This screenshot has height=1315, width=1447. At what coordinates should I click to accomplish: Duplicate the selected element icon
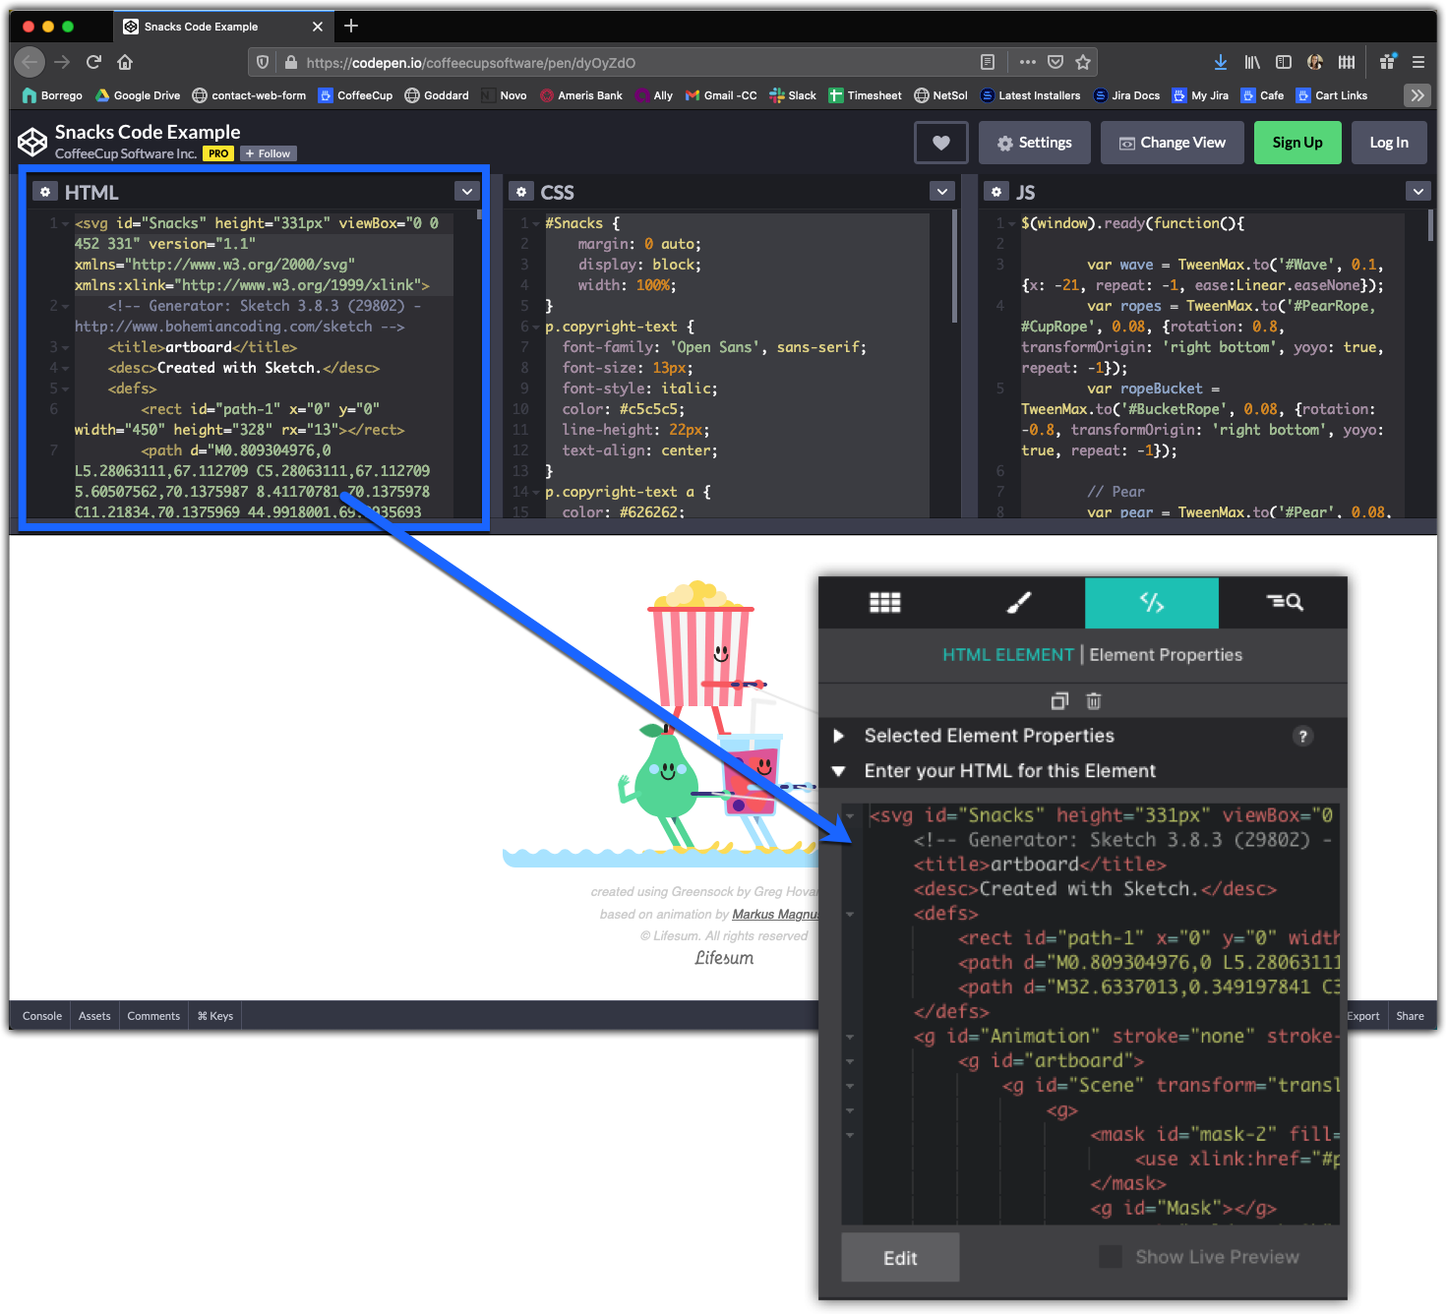point(1059,701)
